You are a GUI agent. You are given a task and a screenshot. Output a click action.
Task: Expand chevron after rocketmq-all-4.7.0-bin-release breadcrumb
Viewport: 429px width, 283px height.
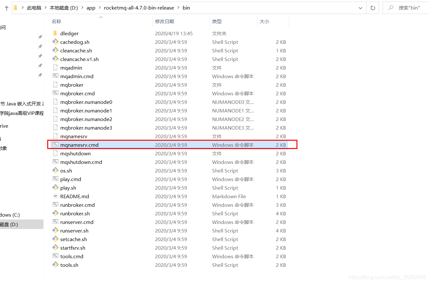(179, 8)
